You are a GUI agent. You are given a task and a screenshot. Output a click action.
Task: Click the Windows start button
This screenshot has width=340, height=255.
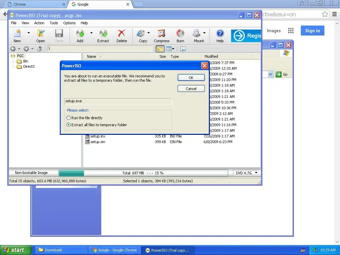click(x=16, y=250)
